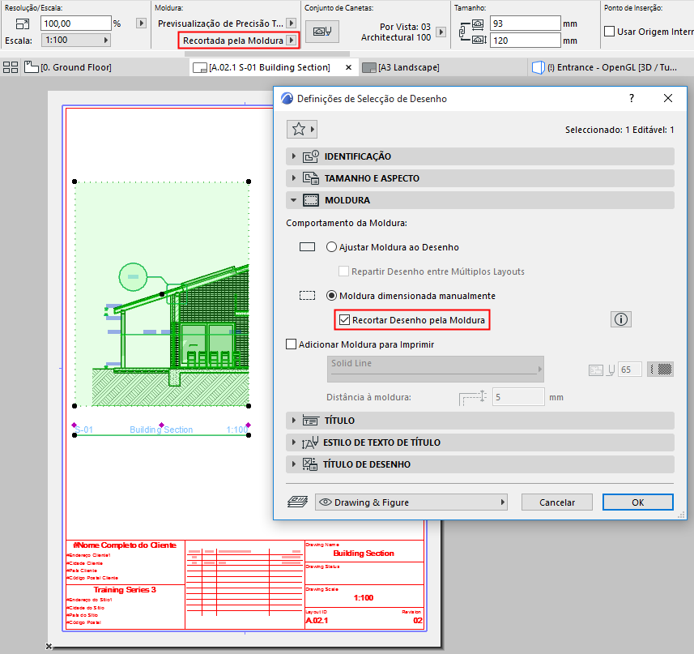Expand the TÍTULO DE DESENHO section
694x654 pixels.
[x=480, y=464]
